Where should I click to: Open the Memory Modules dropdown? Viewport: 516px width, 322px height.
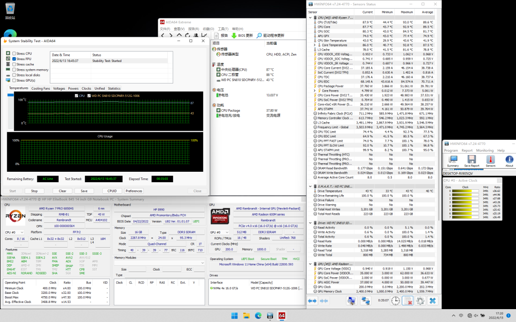[159, 262]
